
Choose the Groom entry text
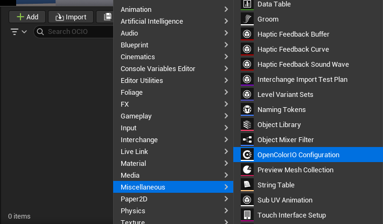(268, 19)
